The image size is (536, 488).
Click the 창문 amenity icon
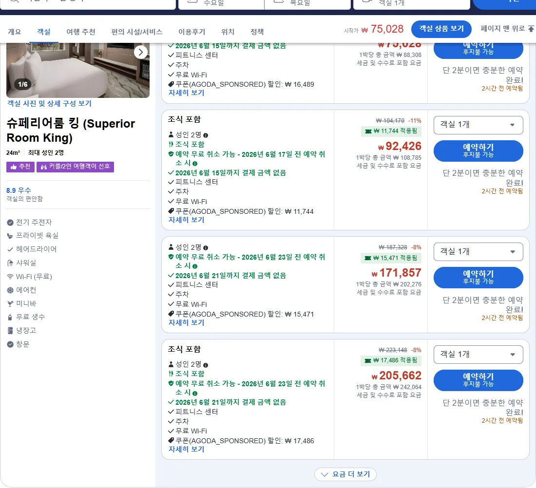10,344
